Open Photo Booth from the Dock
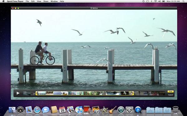 point(87,110)
